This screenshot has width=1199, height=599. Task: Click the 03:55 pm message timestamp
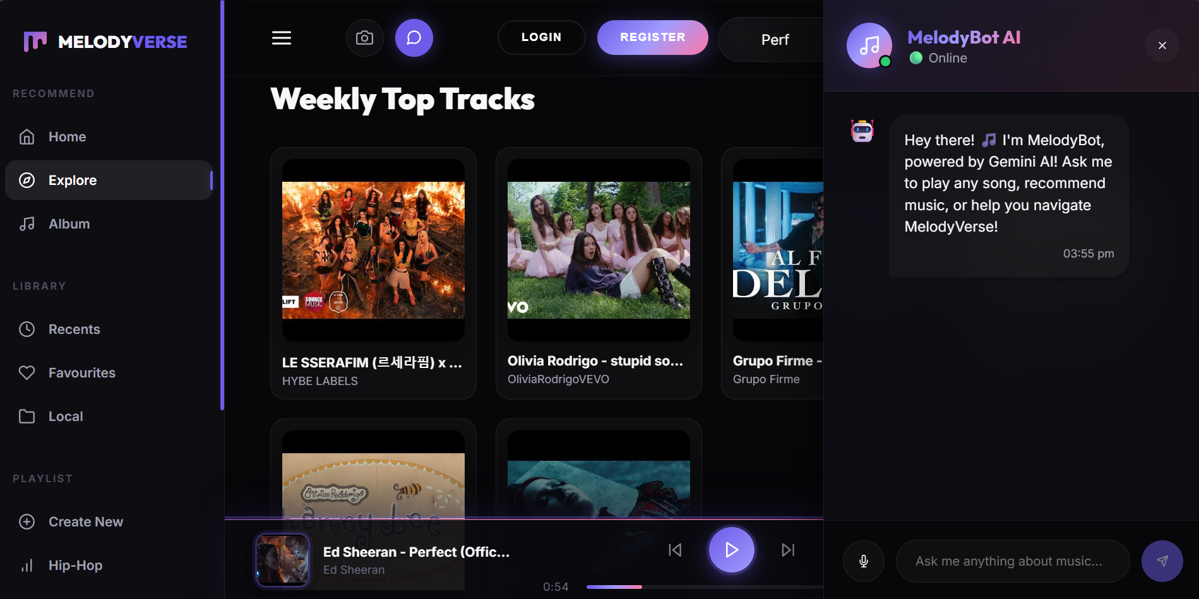[1089, 254]
